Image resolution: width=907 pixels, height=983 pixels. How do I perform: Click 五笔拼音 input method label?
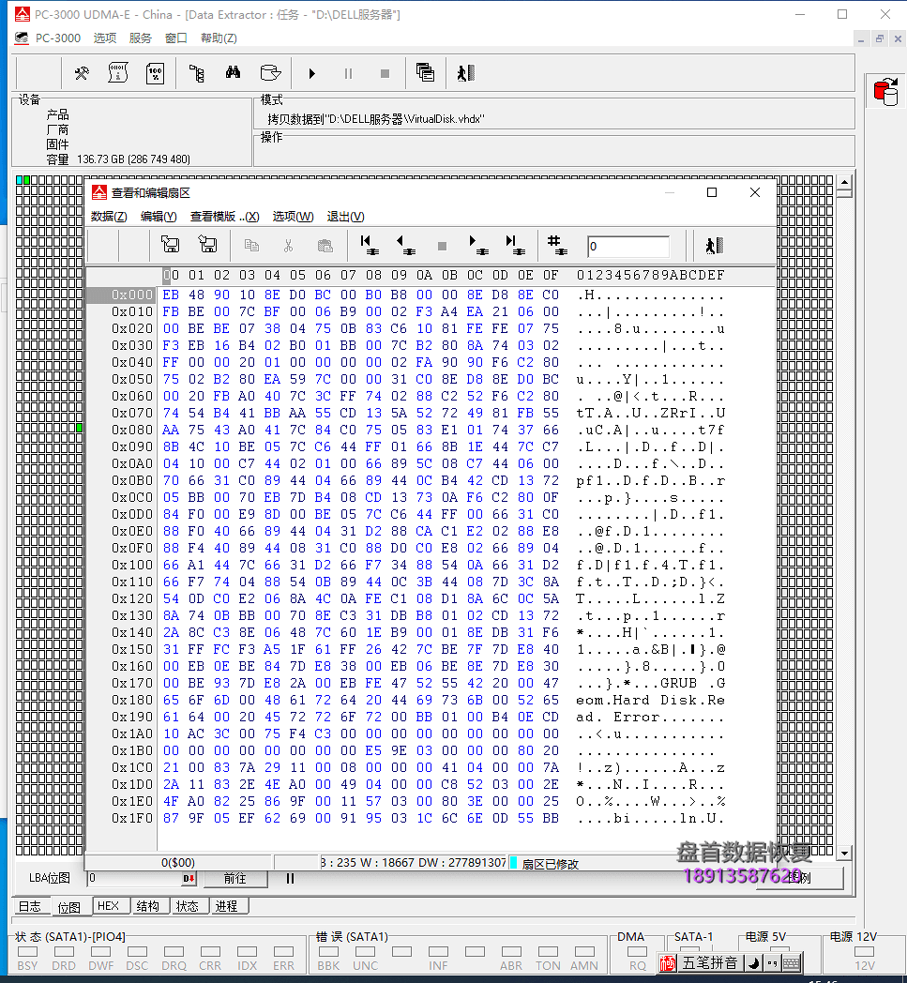pyautogui.click(x=709, y=962)
